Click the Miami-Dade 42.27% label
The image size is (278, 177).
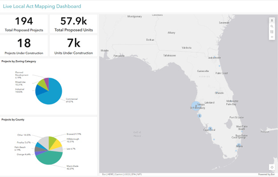click(72, 167)
